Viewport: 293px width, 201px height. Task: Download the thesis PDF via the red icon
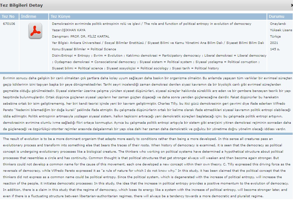pyautogui.click(x=35, y=31)
